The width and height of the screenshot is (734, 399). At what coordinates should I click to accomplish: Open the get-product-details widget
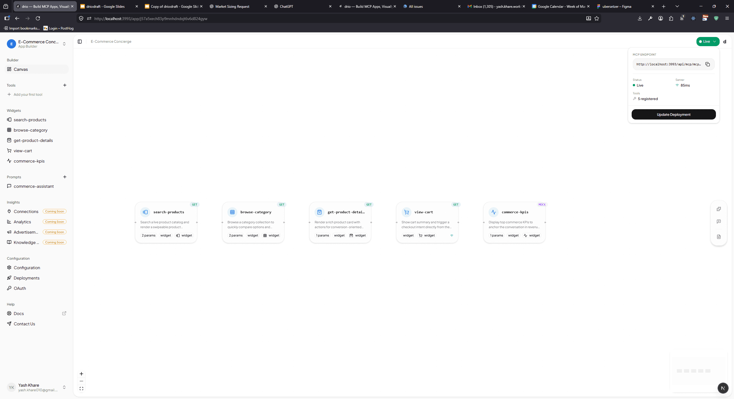(x=33, y=140)
